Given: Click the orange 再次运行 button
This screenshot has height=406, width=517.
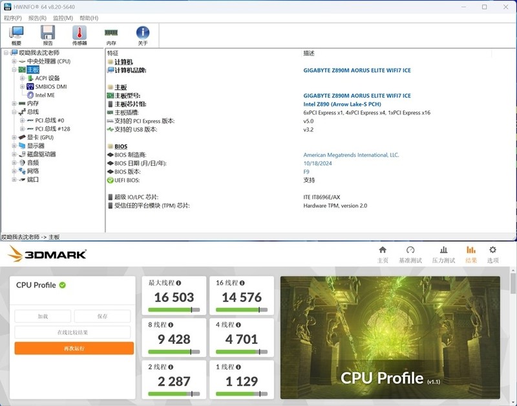Looking at the screenshot, I should click(x=74, y=348).
